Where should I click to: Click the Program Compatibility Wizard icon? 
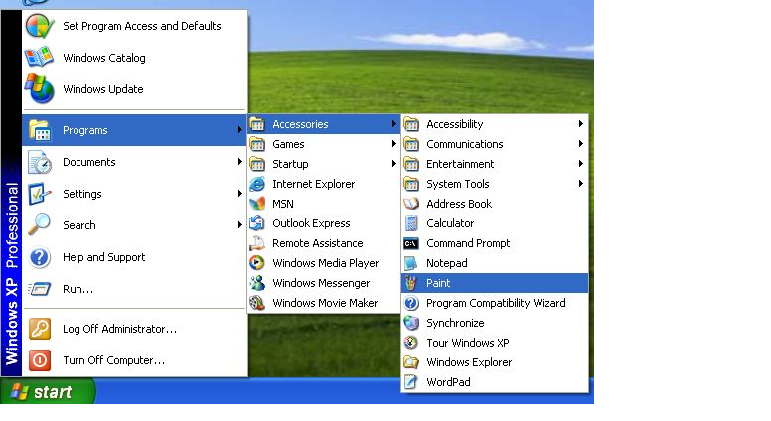point(411,303)
